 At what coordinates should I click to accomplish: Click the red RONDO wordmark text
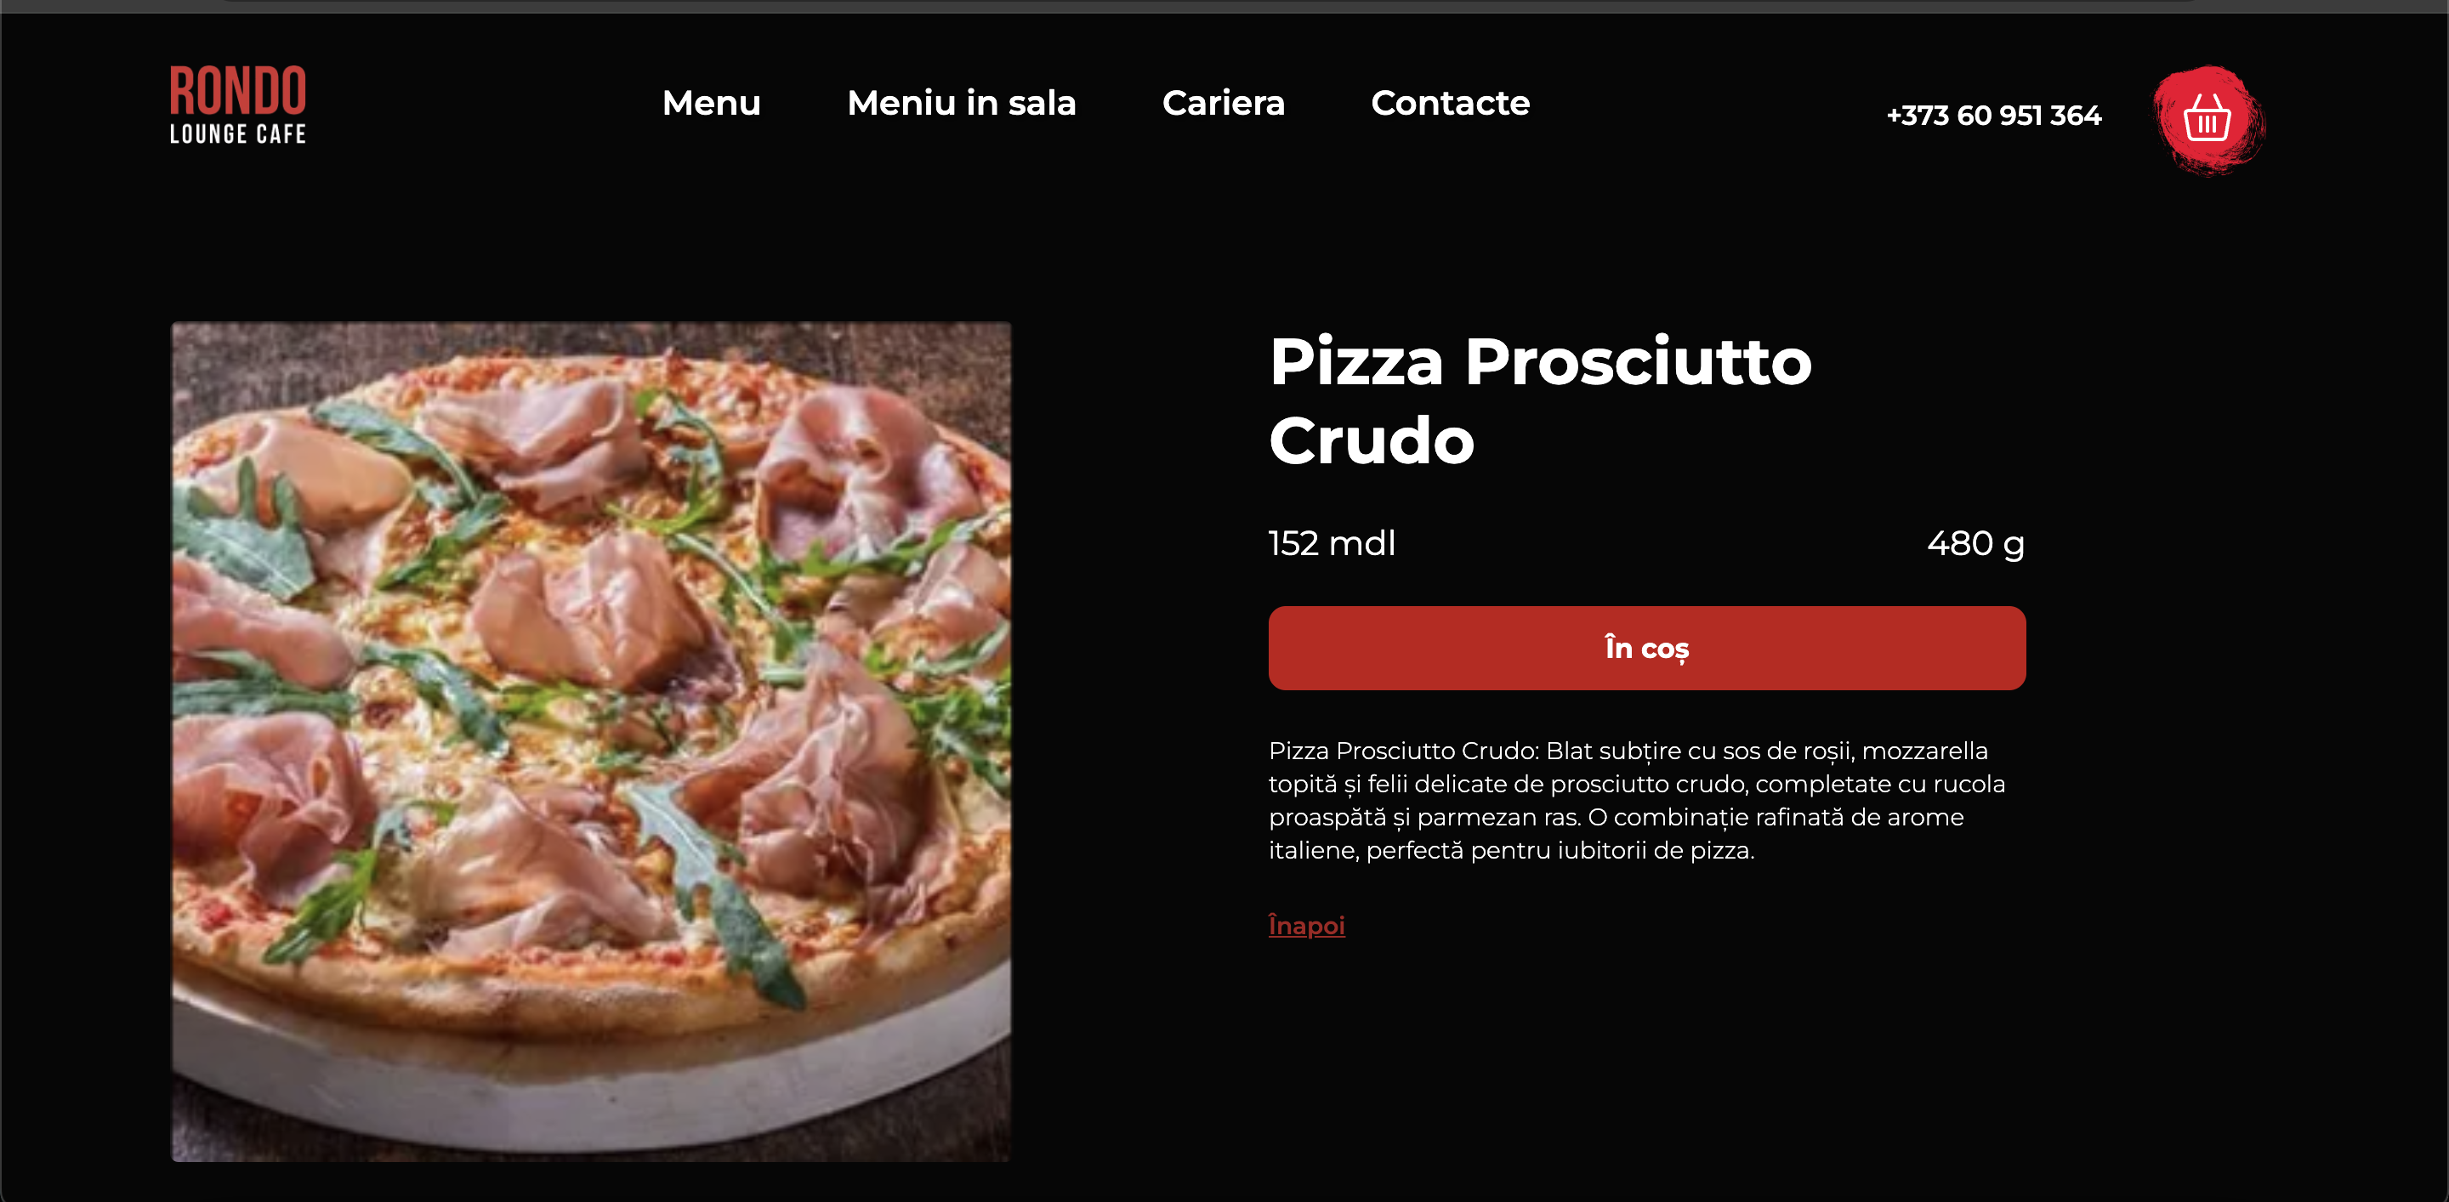pyautogui.click(x=238, y=90)
